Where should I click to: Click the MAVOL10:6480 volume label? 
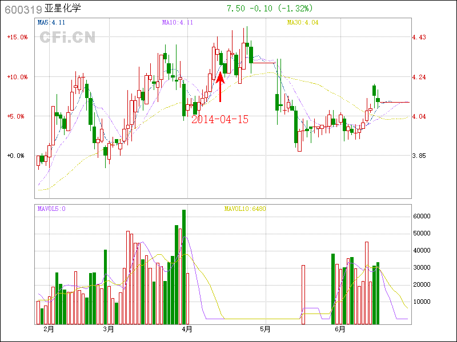tap(245, 209)
